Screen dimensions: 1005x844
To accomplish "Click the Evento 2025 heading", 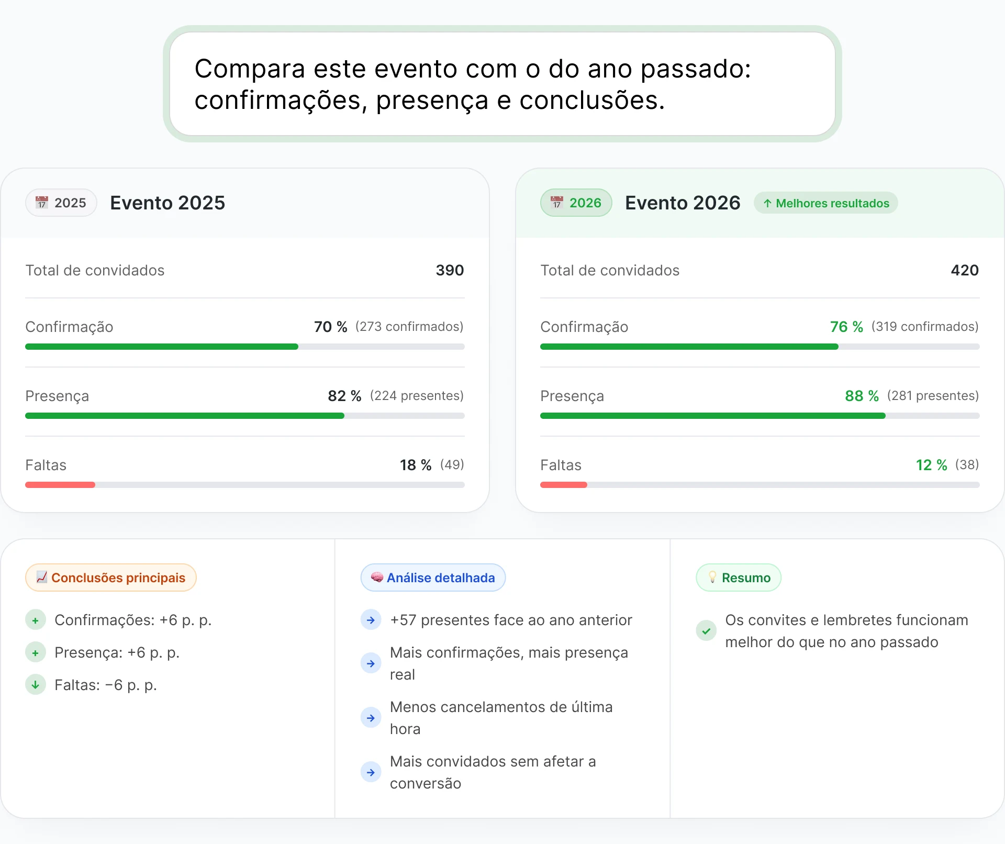I will coord(167,203).
